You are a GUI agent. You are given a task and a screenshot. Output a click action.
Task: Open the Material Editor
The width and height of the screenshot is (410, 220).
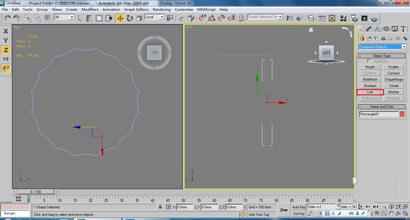tap(343, 18)
